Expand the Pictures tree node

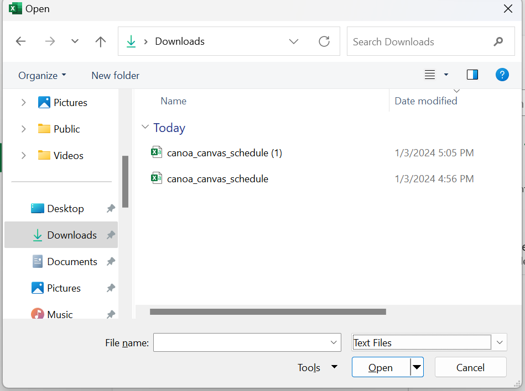(23, 103)
